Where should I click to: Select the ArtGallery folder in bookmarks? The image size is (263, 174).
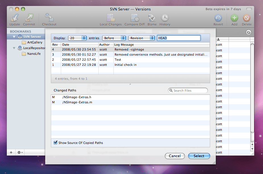(34, 42)
